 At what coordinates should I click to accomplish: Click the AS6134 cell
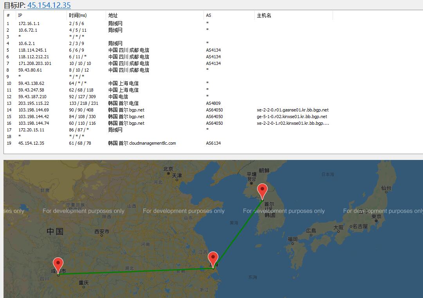coord(213,143)
